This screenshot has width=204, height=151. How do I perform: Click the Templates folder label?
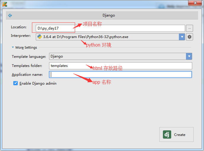click(x=27, y=66)
